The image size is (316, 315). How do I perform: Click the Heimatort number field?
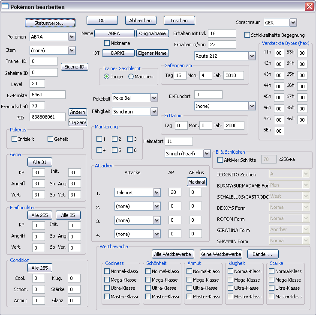(x=179, y=141)
